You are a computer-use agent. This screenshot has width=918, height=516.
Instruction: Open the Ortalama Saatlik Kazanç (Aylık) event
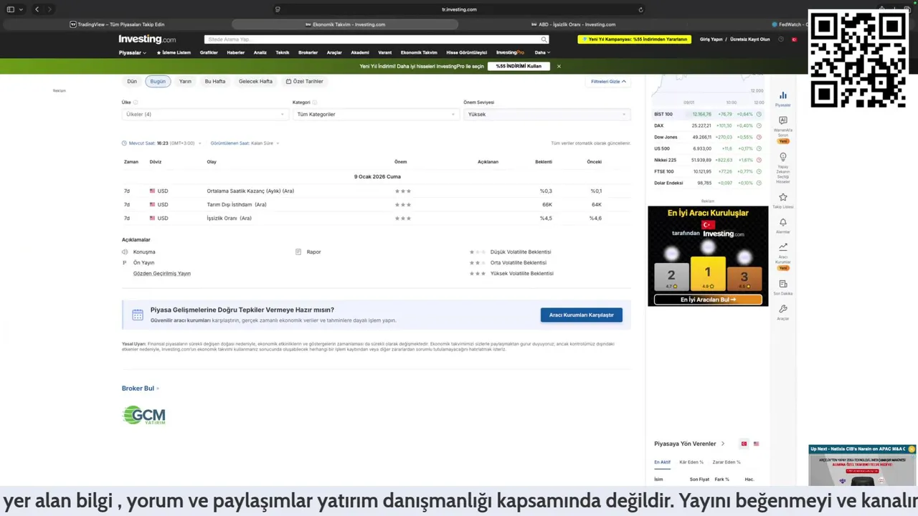pyautogui.click(x=250, y=191)
